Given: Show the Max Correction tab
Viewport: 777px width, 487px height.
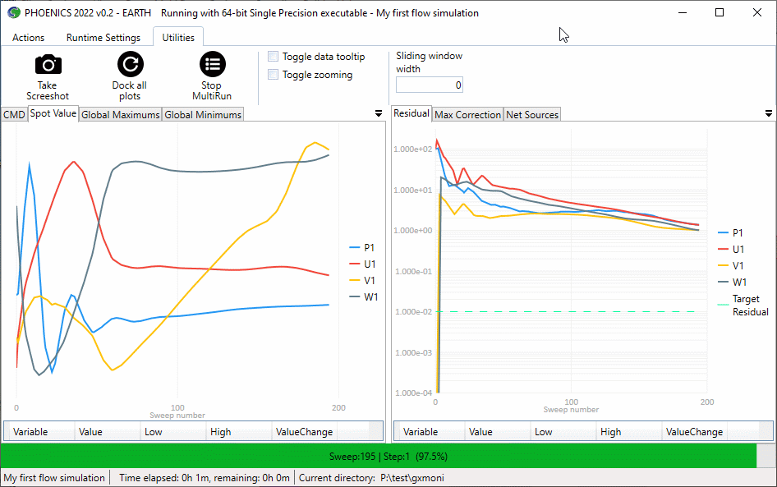Looking at the screenshot, I should (467, 115).
